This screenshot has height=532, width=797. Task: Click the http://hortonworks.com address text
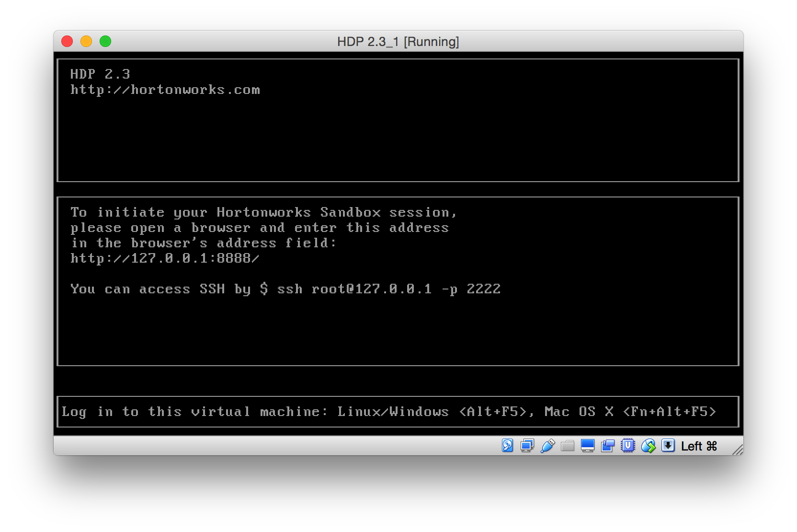coord(165,90)
